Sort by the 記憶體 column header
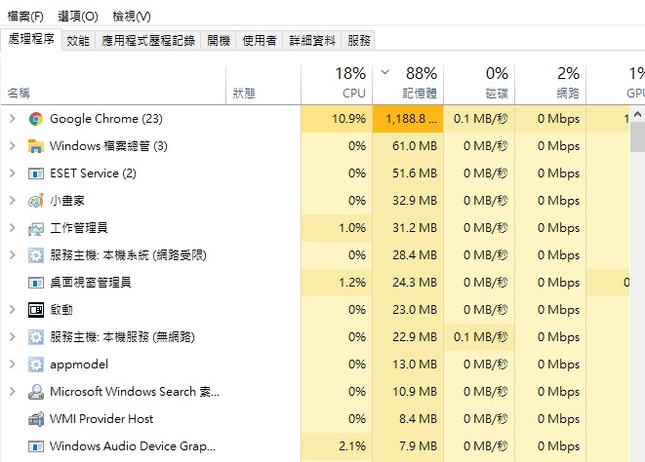 pos(408,85)
